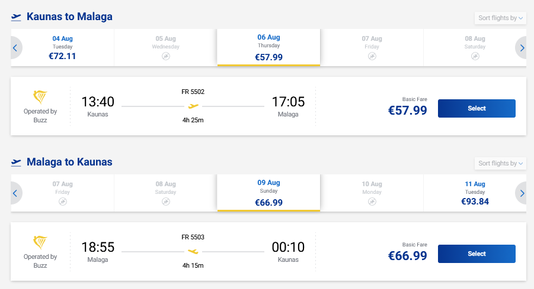Pick the 06 Aug Thursday €57.99 tab
The height and width of the screenshot is (289, 534).
pos(268,48)
